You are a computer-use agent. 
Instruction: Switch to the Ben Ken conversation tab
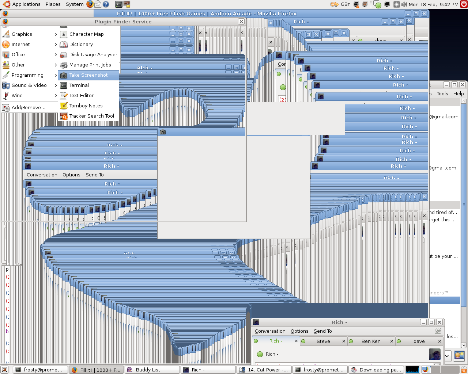371,341
